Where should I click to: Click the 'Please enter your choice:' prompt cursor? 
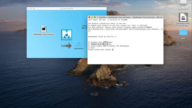[x=113, y=49]
